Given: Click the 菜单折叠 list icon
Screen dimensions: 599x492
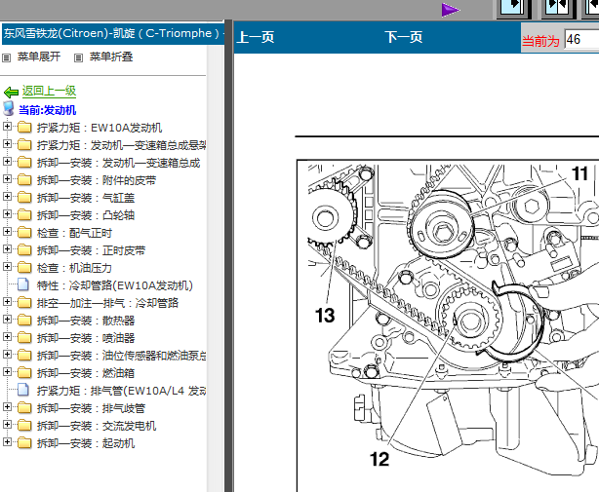Looking at the screenshot, I should coord(78,58).
